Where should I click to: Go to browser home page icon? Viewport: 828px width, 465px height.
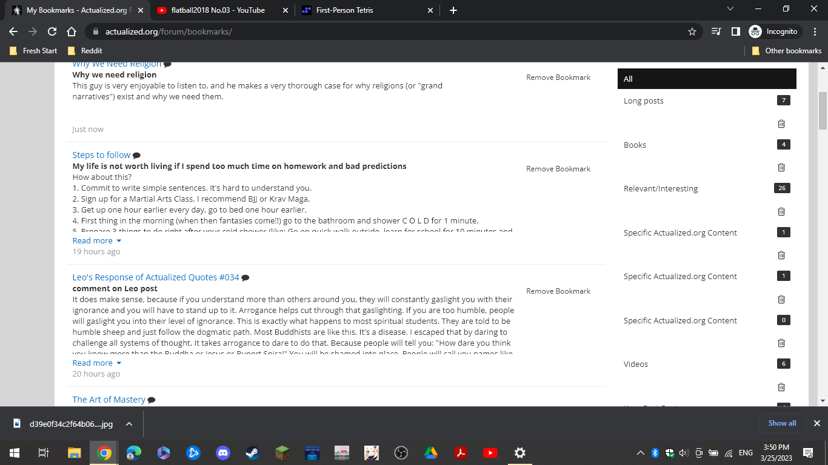pyautogui.click(x=72, y=31)
